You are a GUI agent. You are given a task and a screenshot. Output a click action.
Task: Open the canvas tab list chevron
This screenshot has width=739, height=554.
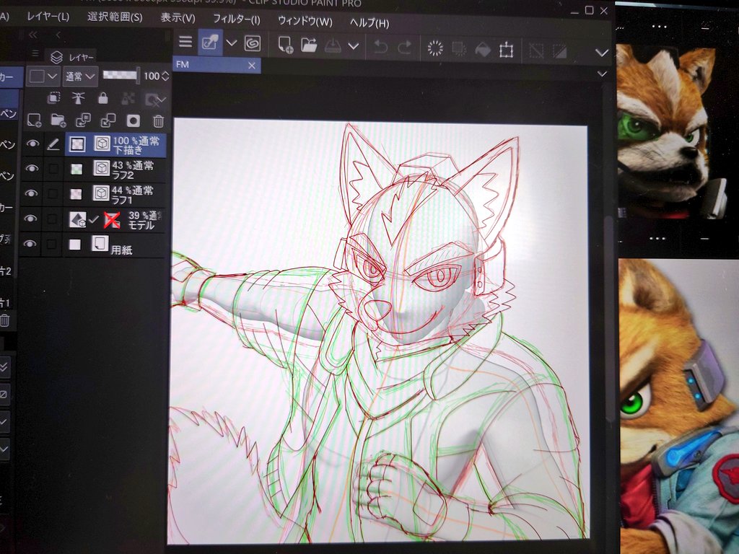point(602,74)
